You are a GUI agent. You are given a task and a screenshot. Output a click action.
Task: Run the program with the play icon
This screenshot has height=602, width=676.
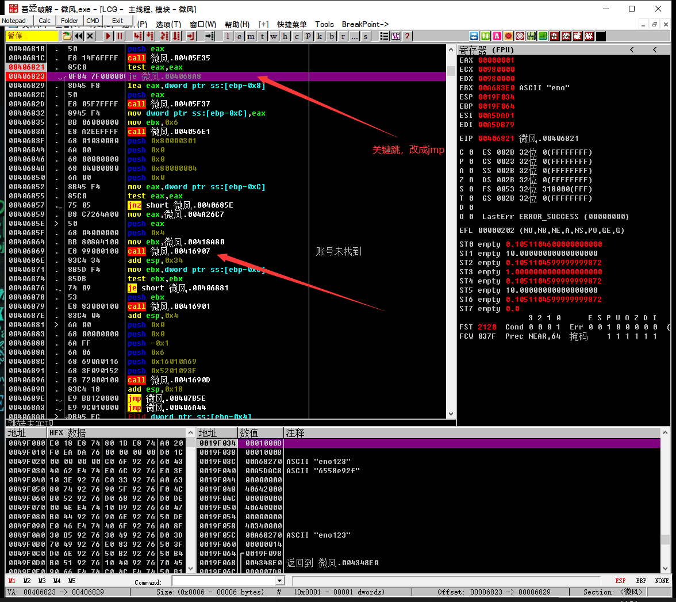tap(108, 36)
